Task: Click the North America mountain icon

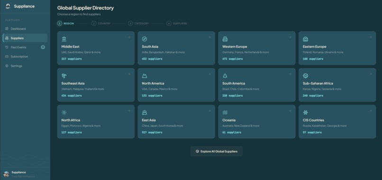Action: click(145, 76)
